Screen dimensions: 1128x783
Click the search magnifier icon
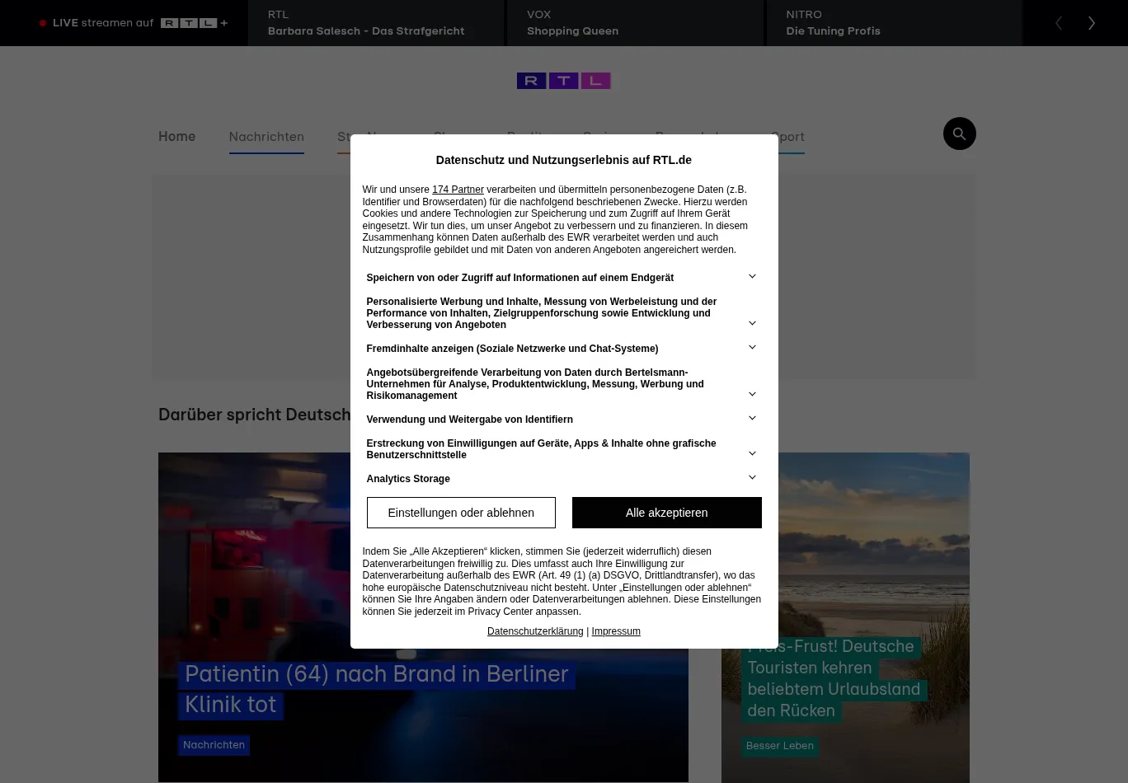(x=959, y=134)
